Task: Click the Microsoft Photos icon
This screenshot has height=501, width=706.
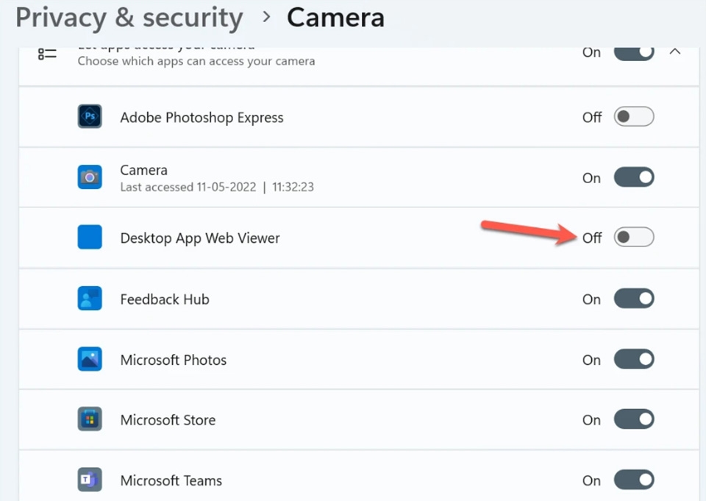Action: pyautogui.click(x=89, y=359)
